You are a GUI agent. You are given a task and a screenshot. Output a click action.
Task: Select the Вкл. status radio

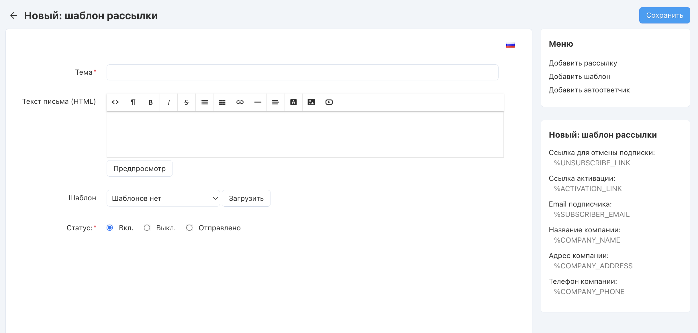[x=110, y=228]
